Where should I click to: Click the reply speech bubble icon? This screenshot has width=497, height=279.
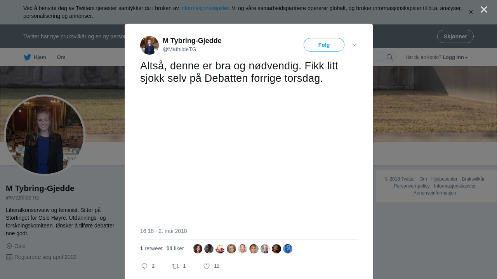click(144, 266)
